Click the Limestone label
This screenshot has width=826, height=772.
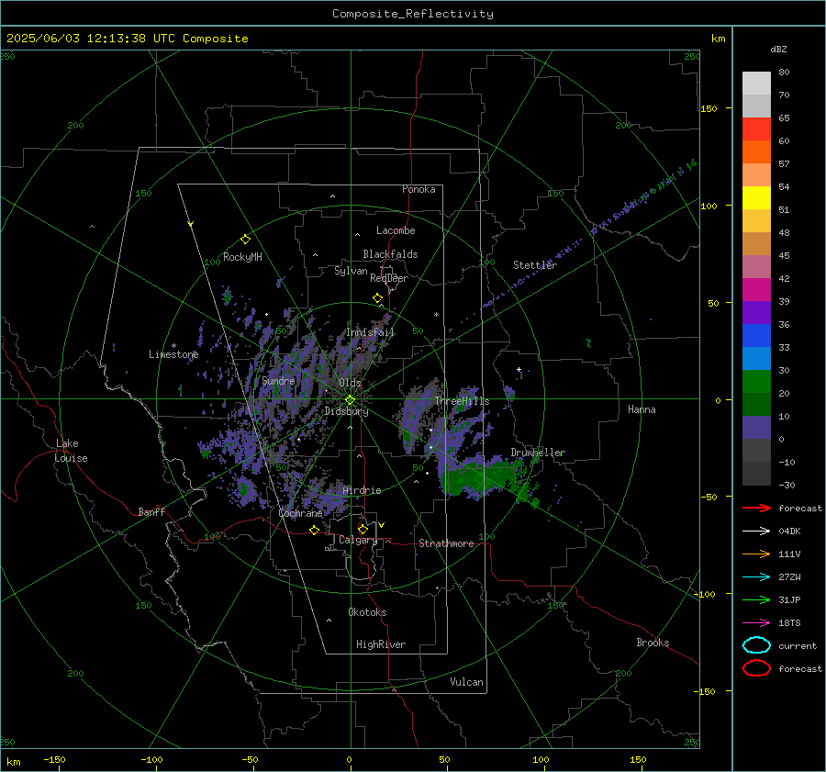point(173,354)
